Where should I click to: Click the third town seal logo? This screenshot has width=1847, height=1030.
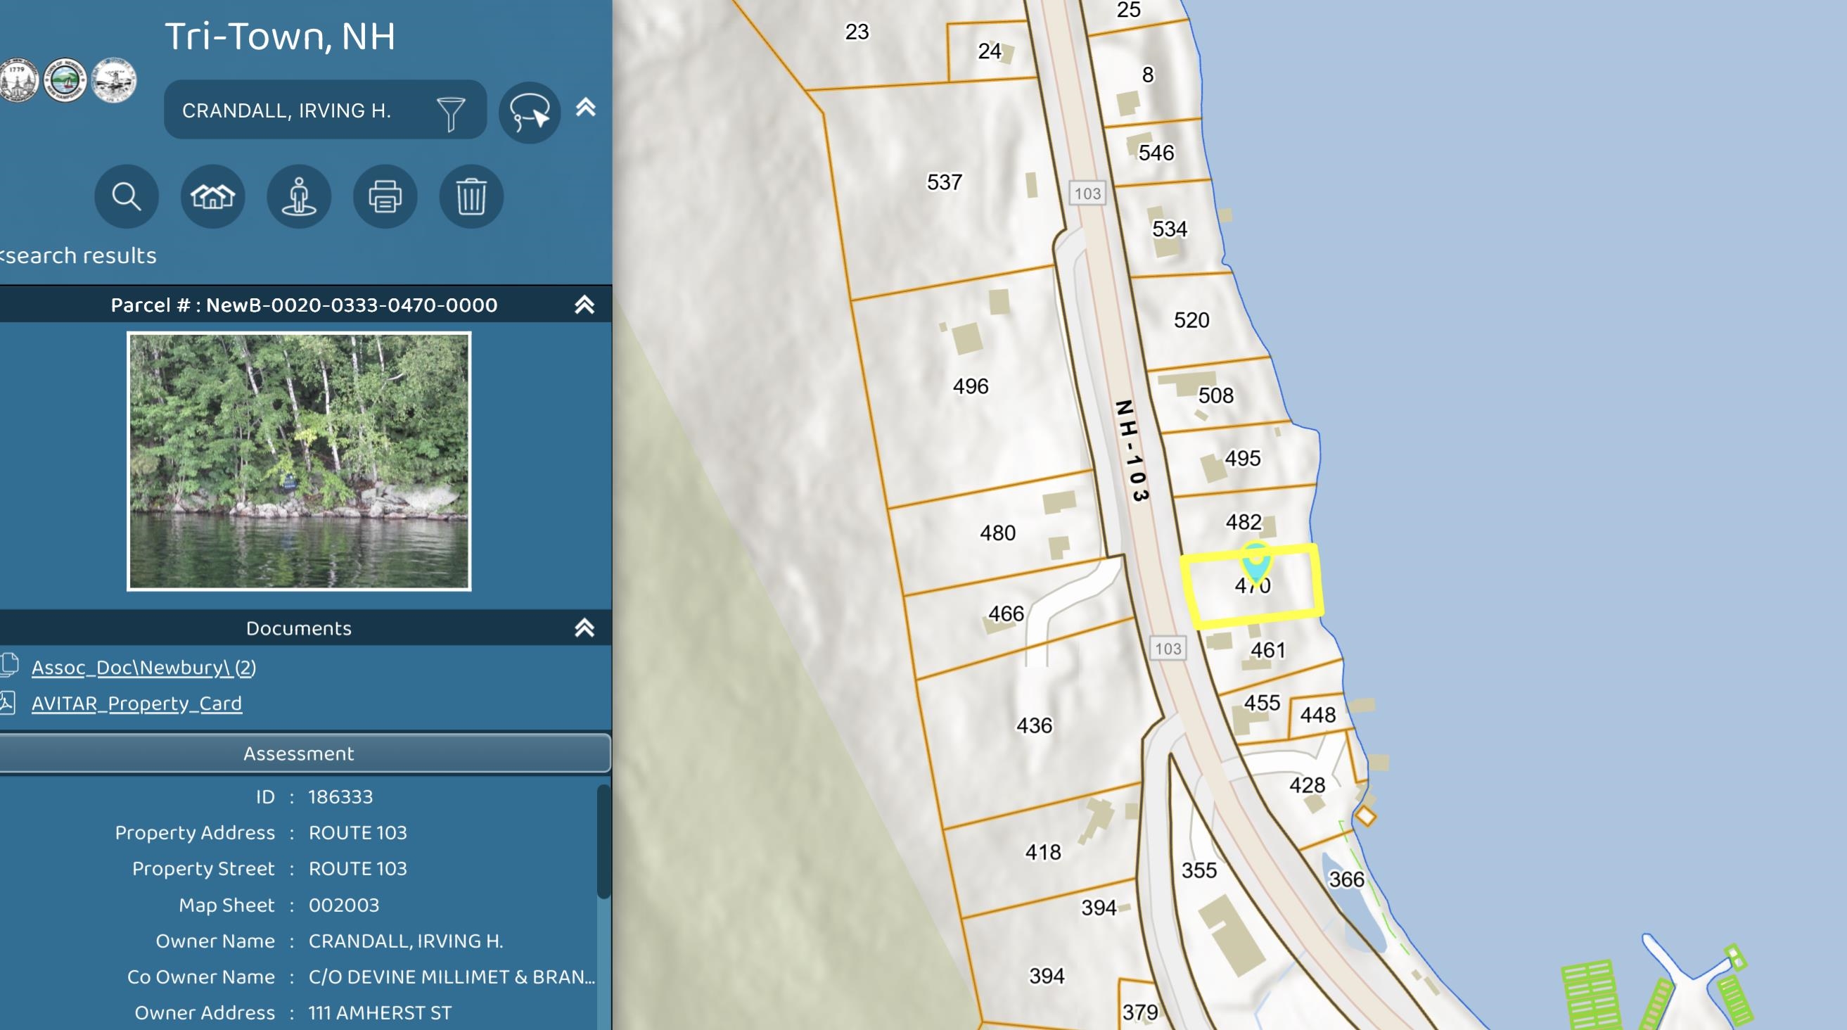coord(113,80)
